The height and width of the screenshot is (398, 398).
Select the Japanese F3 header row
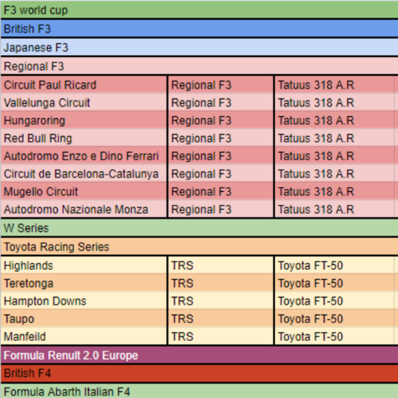click(199, 48)
